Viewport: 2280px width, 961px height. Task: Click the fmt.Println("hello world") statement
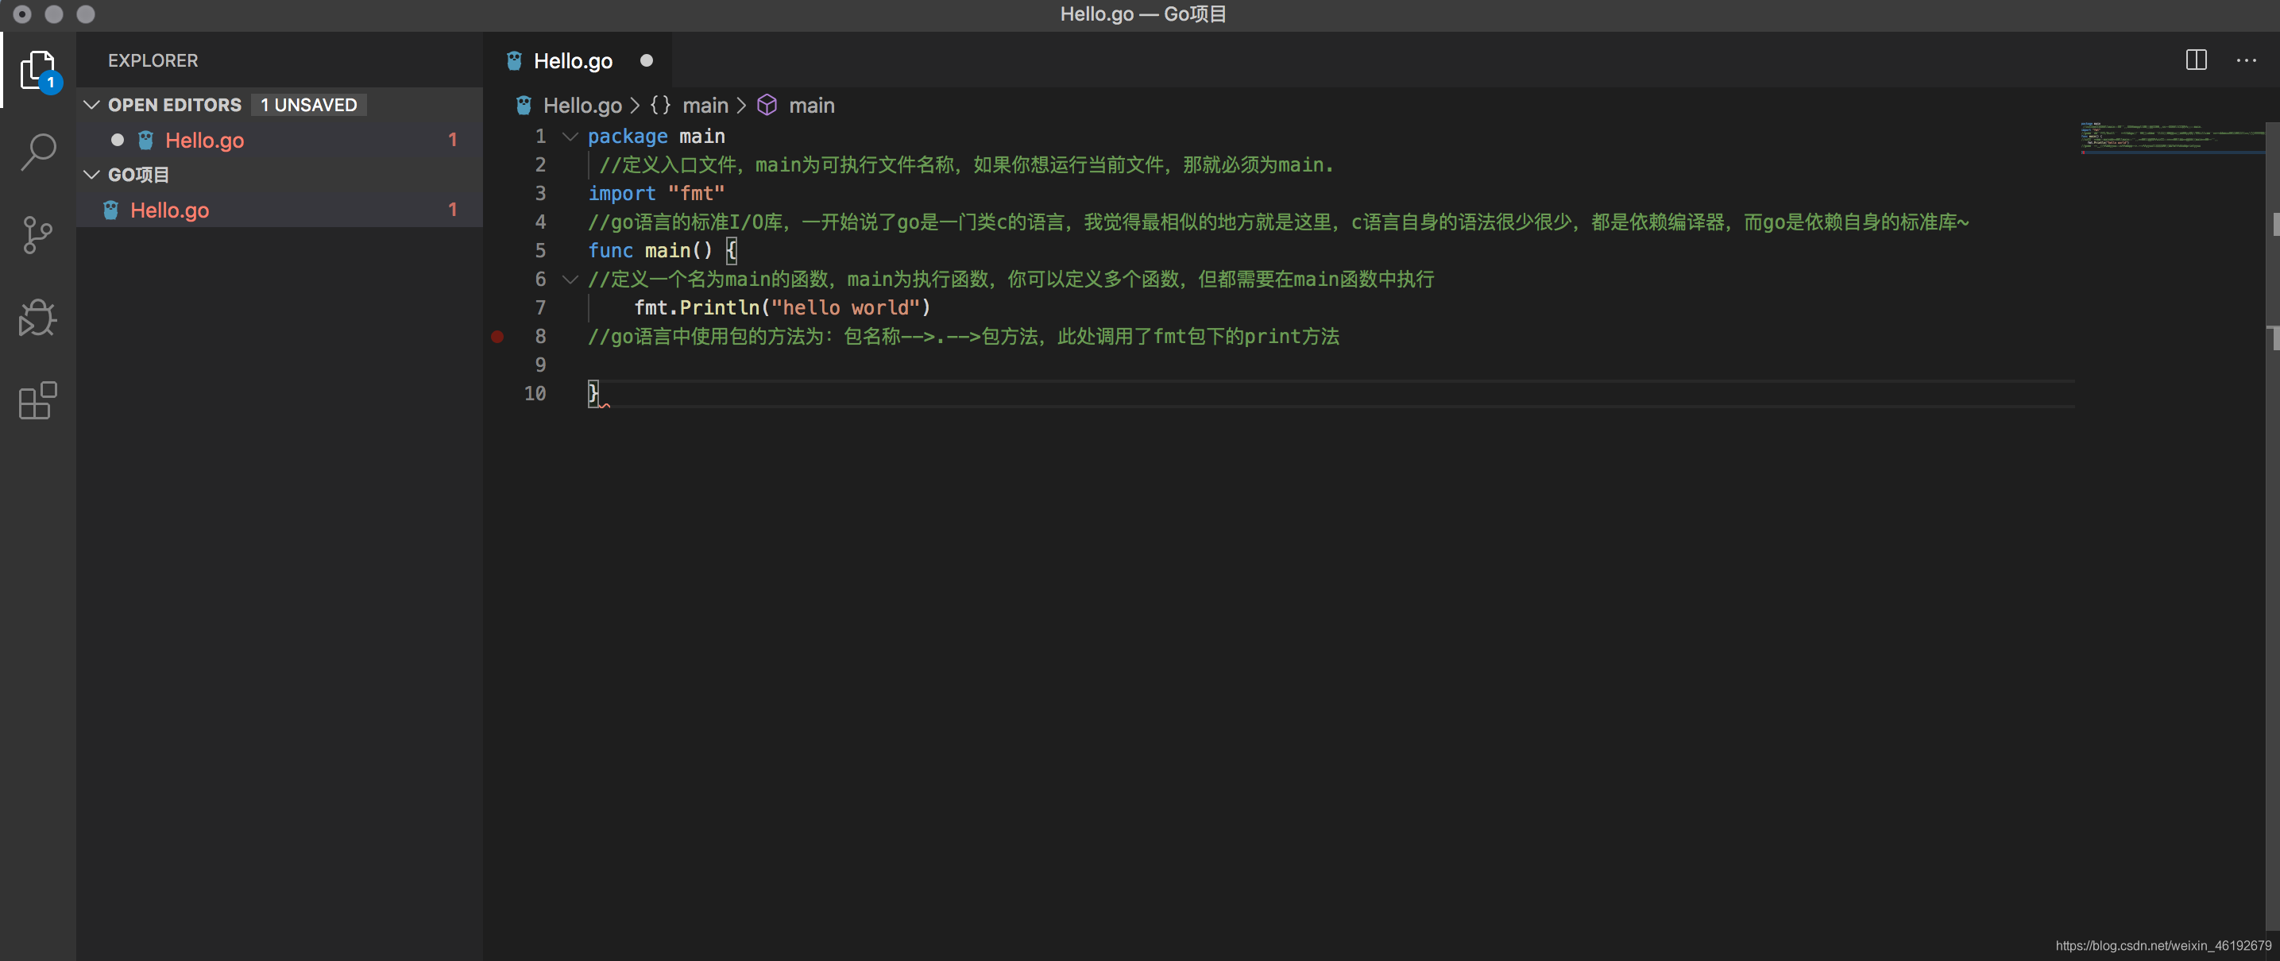click(782, 307)
